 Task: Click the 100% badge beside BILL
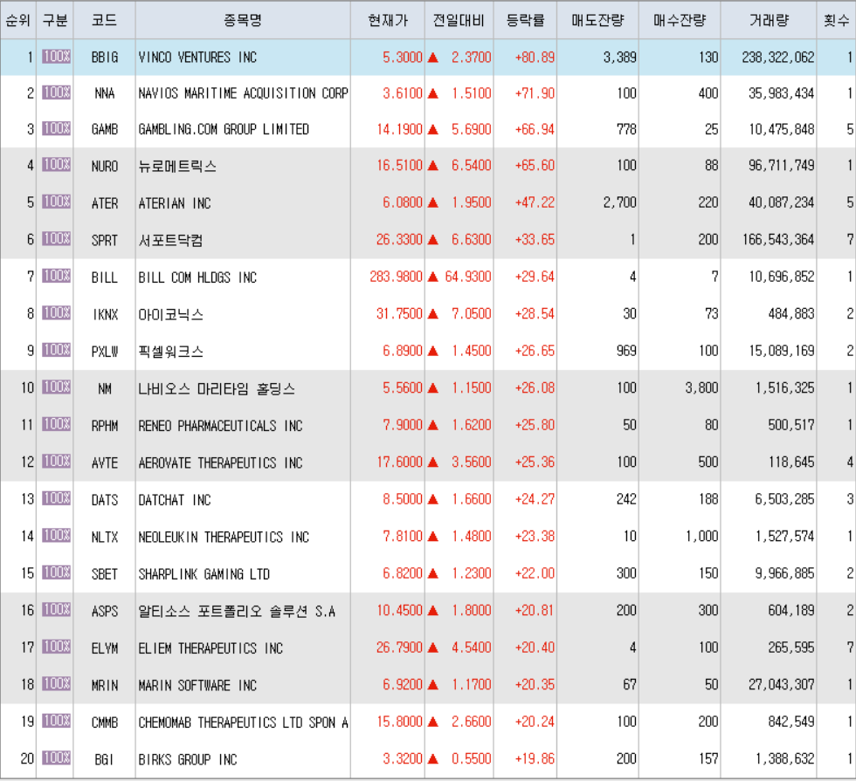pyautogui.click(x=56, y=276)
